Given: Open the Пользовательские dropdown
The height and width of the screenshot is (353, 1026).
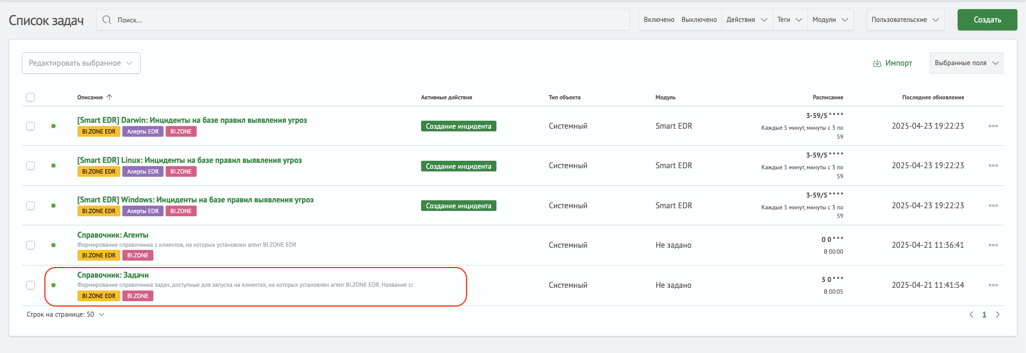Looking at the screenshot, I should coord(905,20).
